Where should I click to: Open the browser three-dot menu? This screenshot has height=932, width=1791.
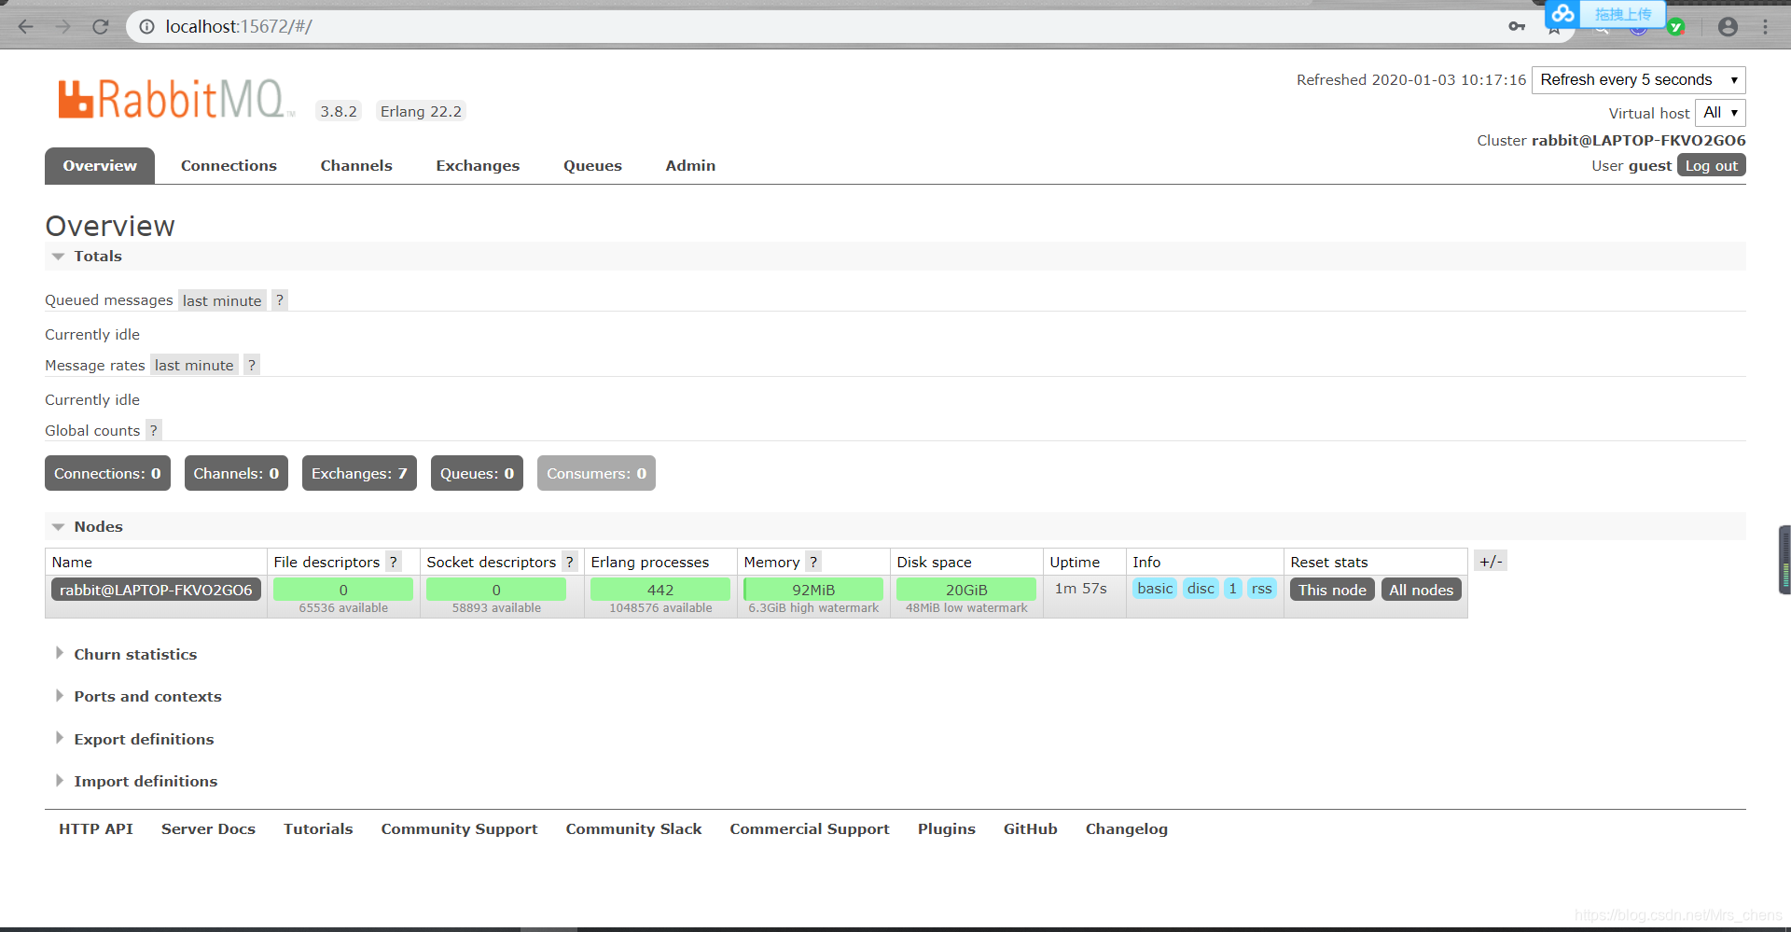pyautogui.click(x=1766, y=26)
